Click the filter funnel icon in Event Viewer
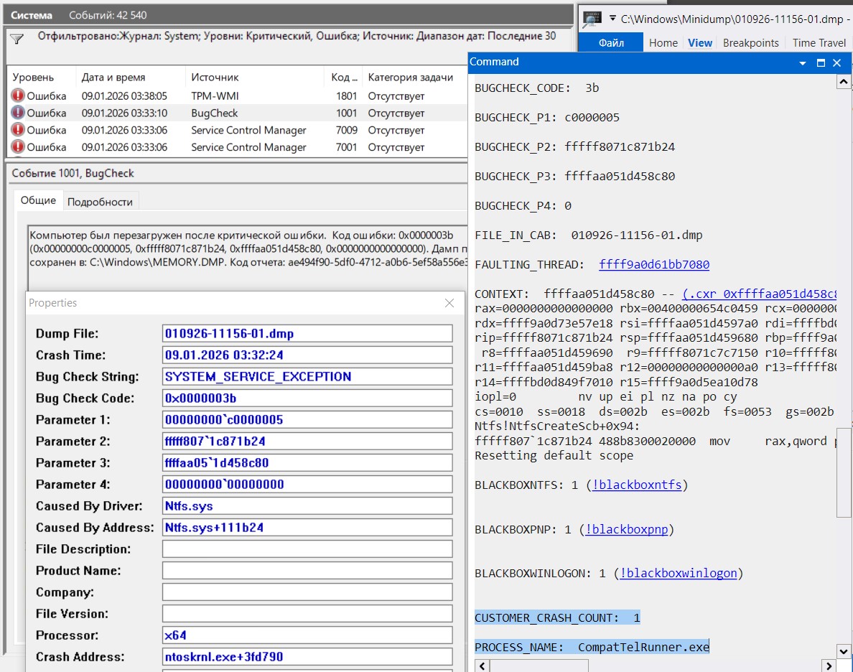This screenshot has width=853, height=672. (x=17, y=39)
